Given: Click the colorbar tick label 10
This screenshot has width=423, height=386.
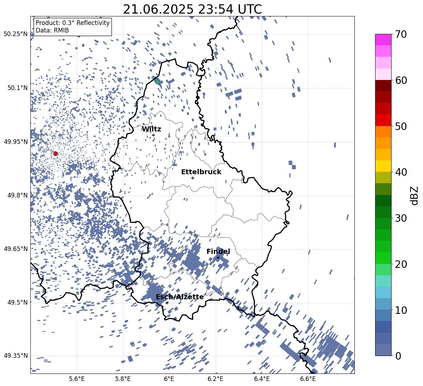Looking at the screenshot, I should click(401, 310).
